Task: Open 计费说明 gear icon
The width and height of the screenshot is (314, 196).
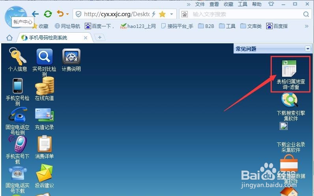Action: 71,57
